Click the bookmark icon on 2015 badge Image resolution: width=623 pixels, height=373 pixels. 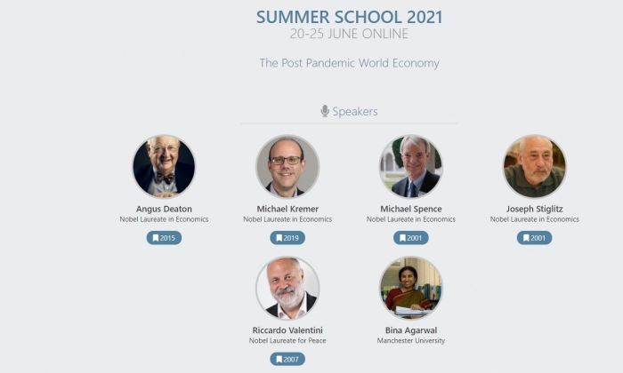155,238
